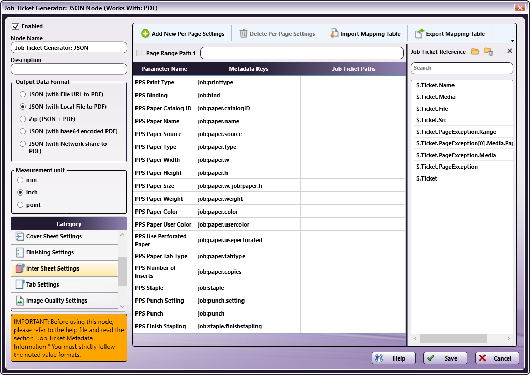Open folder icon in Job Ticket Reference

475,51
